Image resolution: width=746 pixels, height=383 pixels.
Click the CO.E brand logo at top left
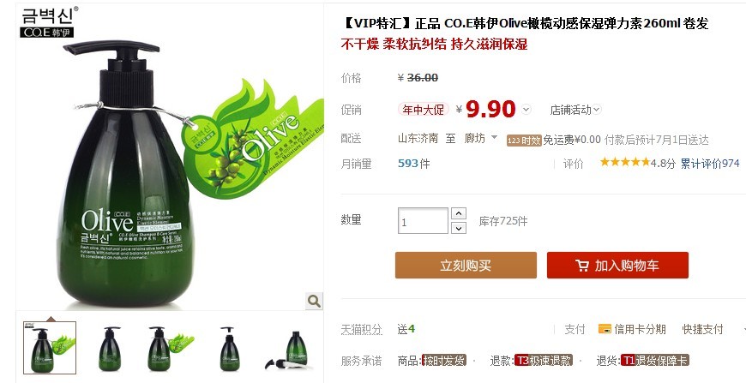click(x=49, y=22)
